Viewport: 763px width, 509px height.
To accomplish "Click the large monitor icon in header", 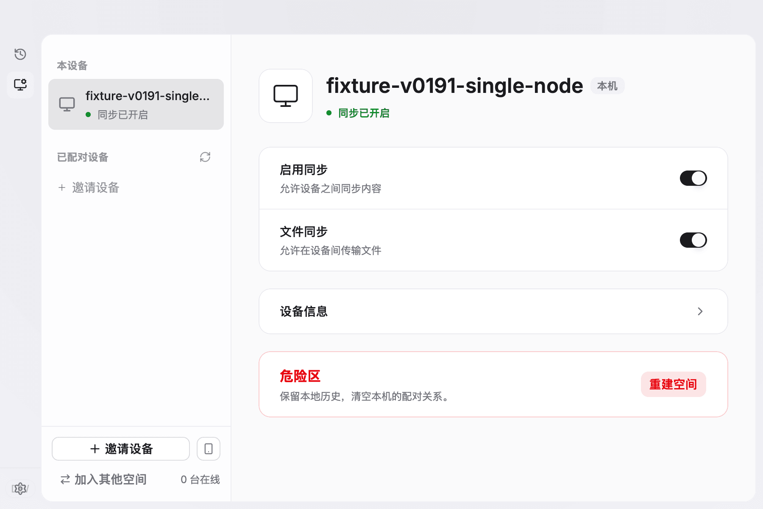I will [286, 96].
